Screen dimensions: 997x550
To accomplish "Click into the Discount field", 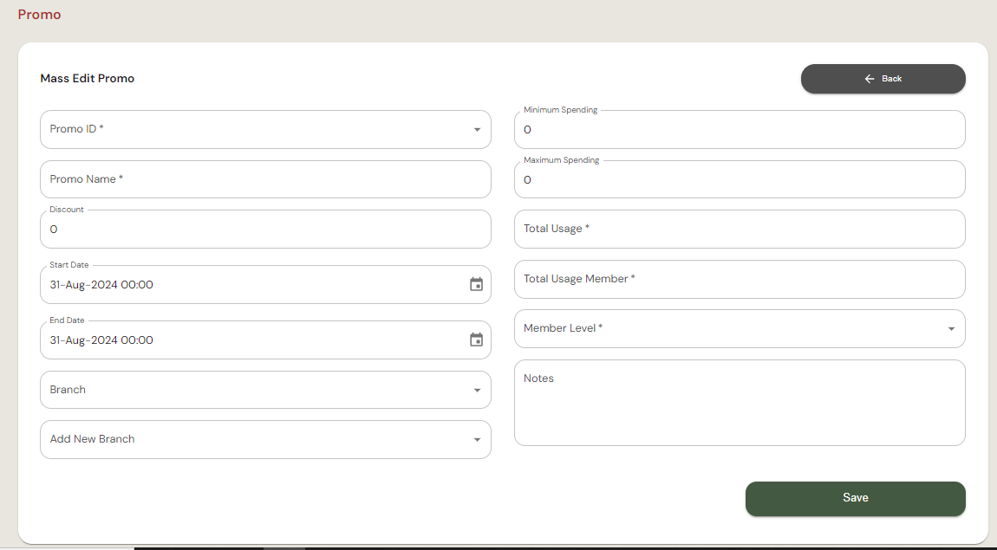I will coord(265,230).
